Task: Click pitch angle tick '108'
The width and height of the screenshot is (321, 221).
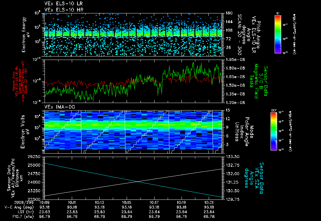Action: pos(229,30)
